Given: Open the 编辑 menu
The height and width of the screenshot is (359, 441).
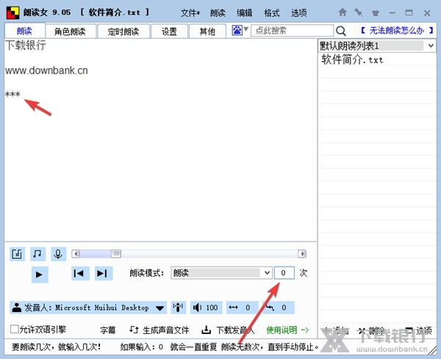Looking at the screenshot, I should [x=245, y=13].
